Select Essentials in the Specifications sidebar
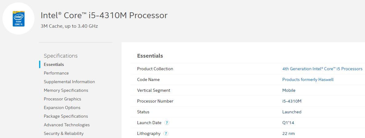Viewport: 365px width, 138px height. (x=54, y=64)
